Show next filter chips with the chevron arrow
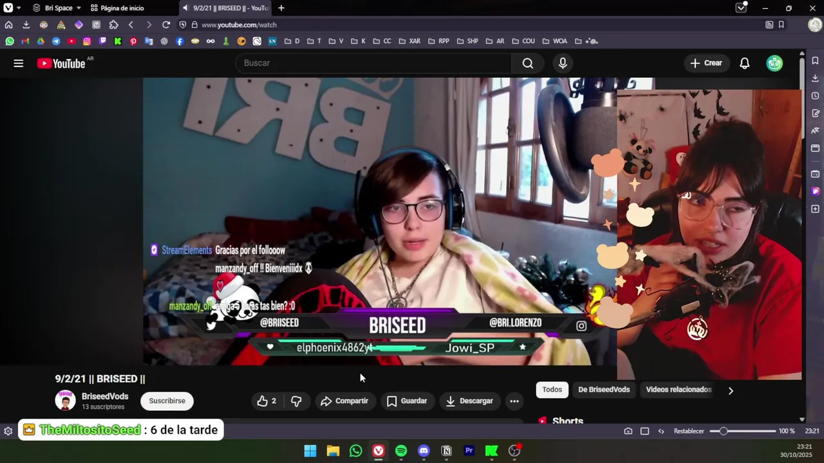 click(731, 390)
